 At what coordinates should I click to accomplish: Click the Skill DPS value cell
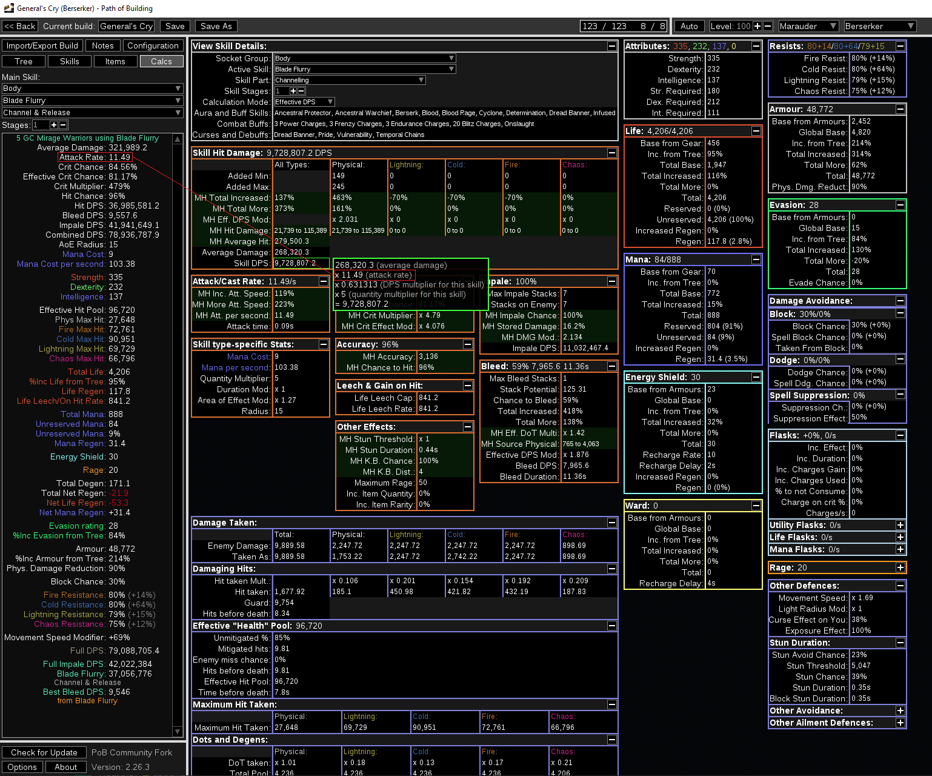pos(301,263)
